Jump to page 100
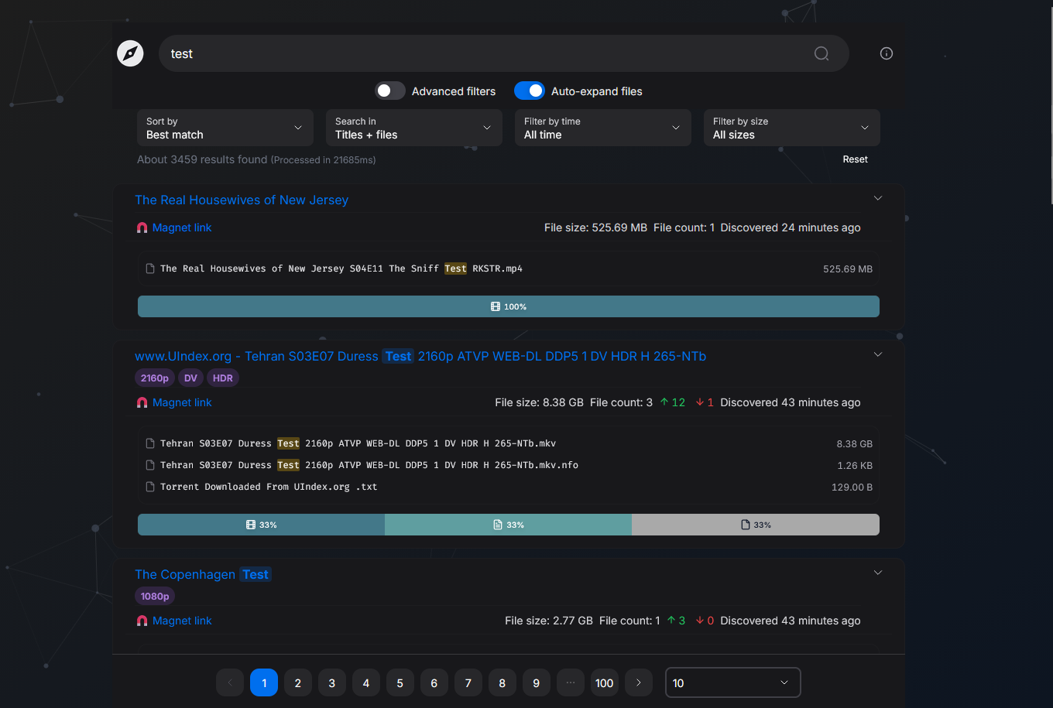This screenshot has height=708, width=1053. point(605,682)
